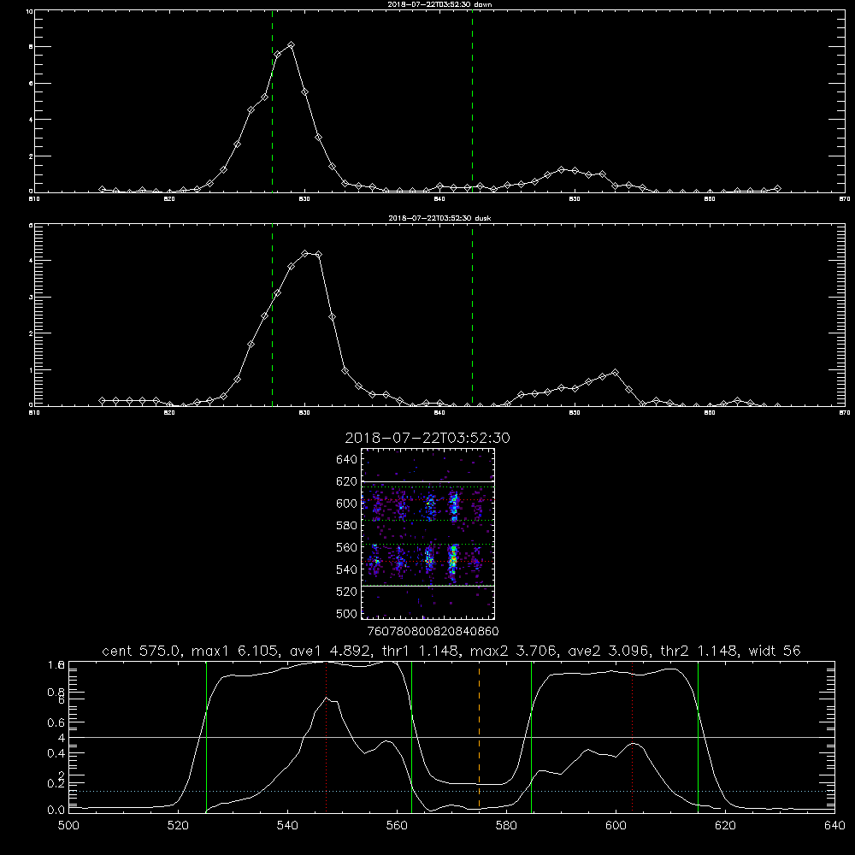Click the bottom plot x-axis label 500
This screenshot has height=855, width=855.
68,826
